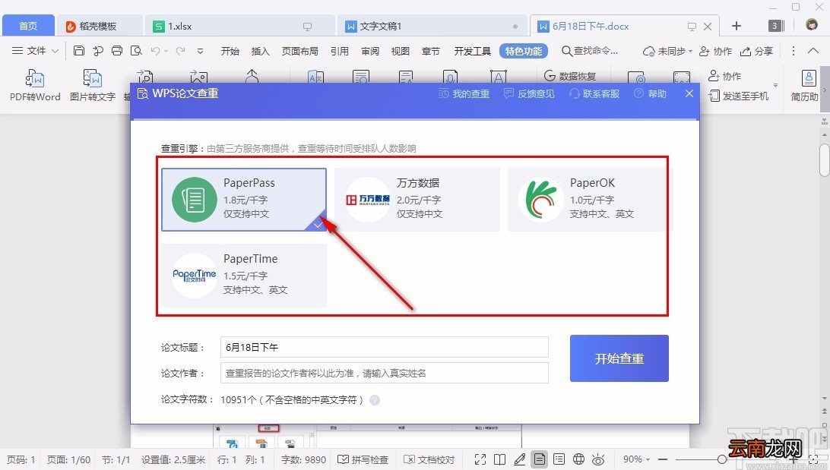The height and width of the screenshot is (470, 830).
Task: Click the print icon in quick toolbar
Action: (117, 51)
